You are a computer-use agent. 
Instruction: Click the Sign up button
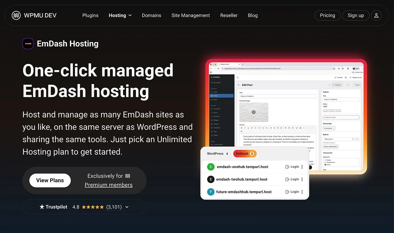[x=356, y=15]
